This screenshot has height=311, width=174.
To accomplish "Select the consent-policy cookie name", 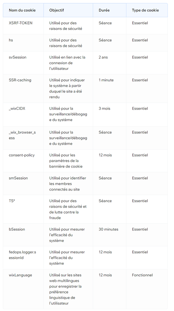I will (22, 155).
